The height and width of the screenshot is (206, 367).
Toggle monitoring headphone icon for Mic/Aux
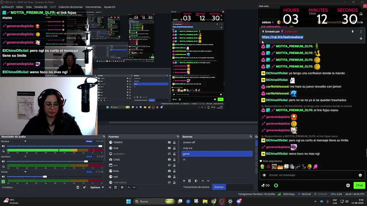pyautogui.click(x=3, y=151)
